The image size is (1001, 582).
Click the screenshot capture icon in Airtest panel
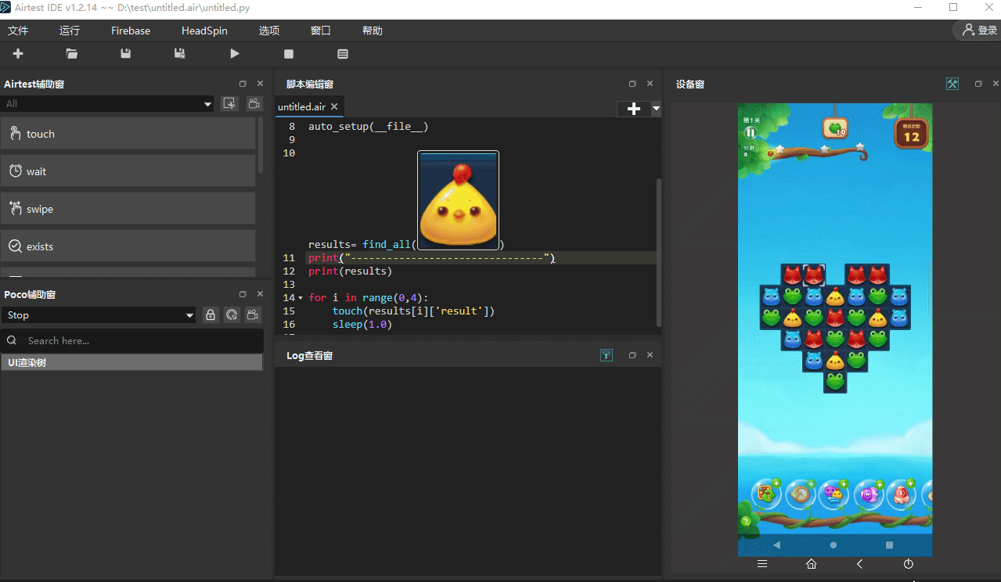pos(229,103)
